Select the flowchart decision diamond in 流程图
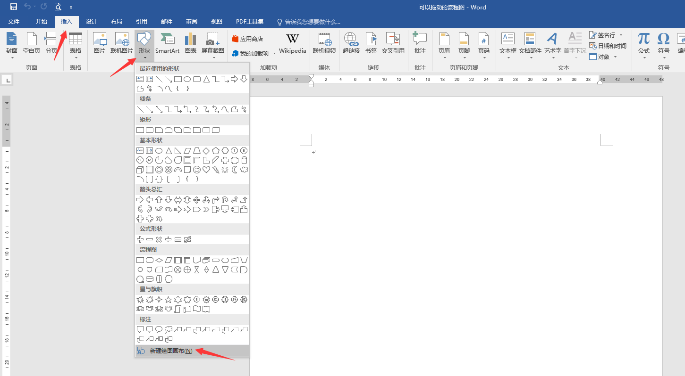 coord(159,260)
